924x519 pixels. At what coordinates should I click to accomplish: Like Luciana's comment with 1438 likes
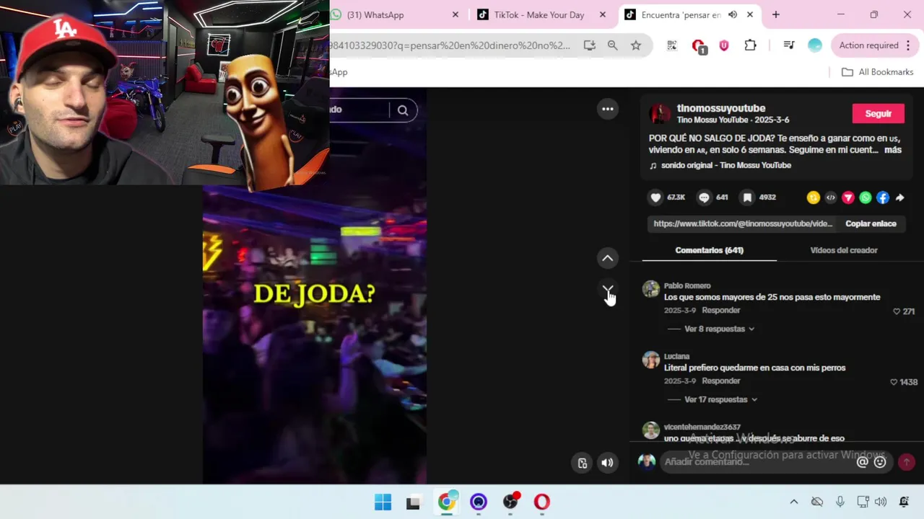894,382
